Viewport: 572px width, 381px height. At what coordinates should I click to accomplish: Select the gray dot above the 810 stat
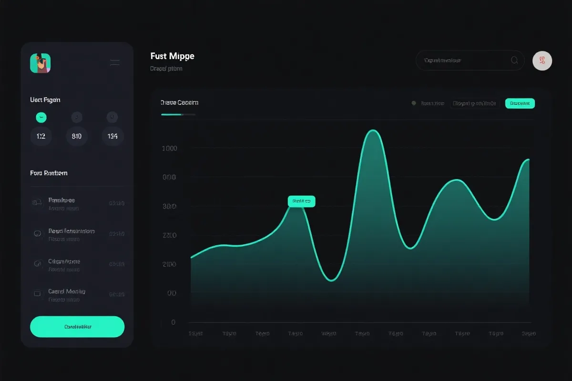point(77,117)
